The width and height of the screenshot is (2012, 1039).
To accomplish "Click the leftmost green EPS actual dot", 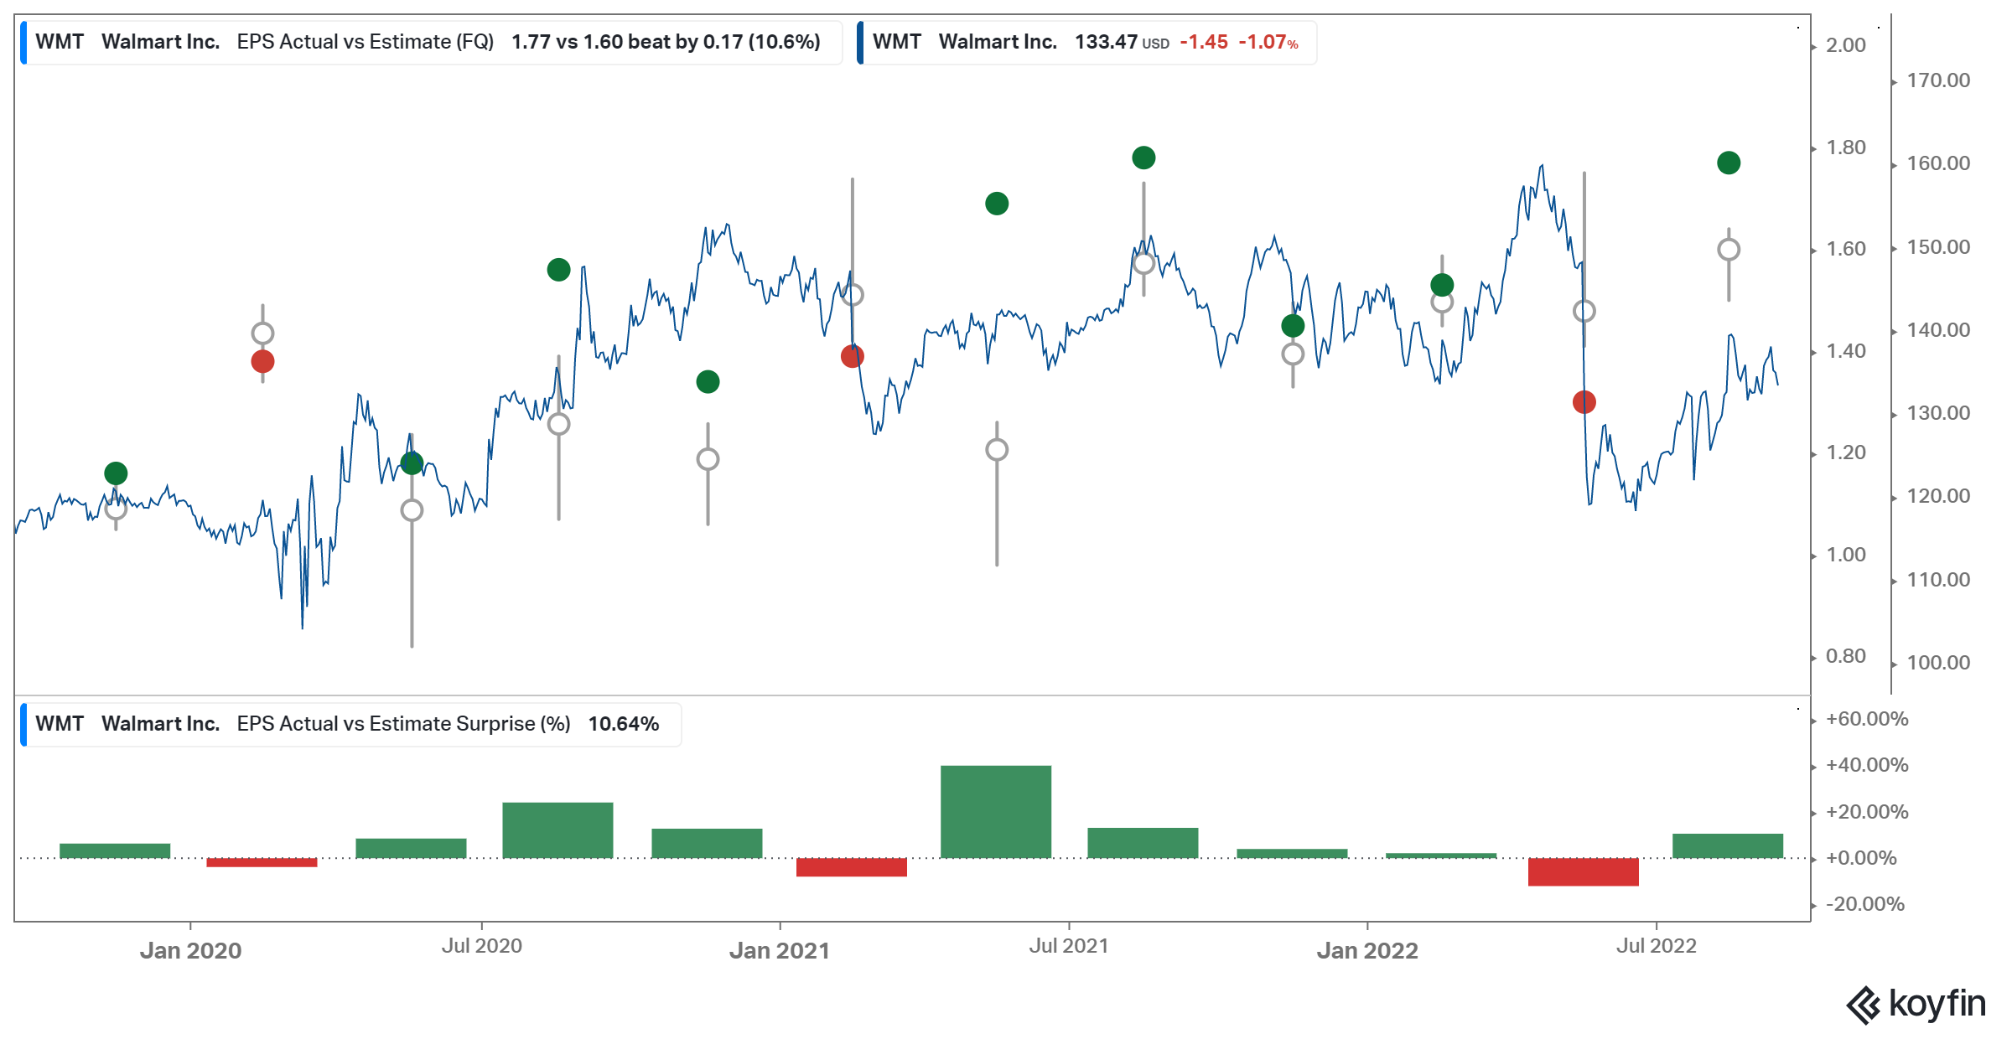I will 116,473.
